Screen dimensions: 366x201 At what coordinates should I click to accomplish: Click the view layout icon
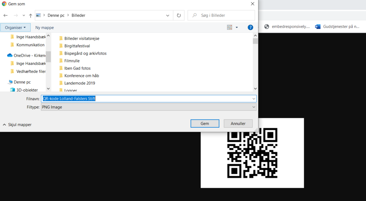click(x=229, y=27)
